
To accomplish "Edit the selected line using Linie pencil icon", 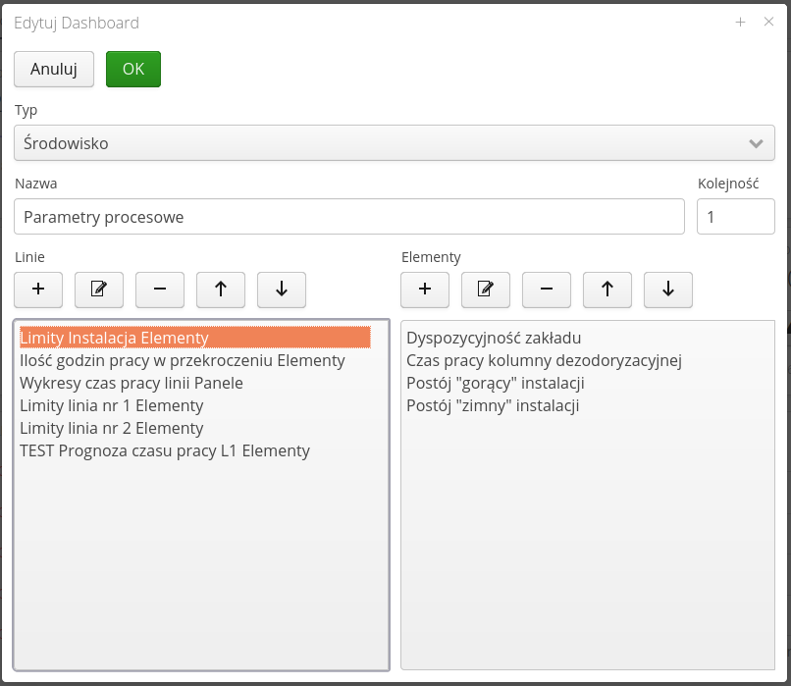I will pos(99,290).
